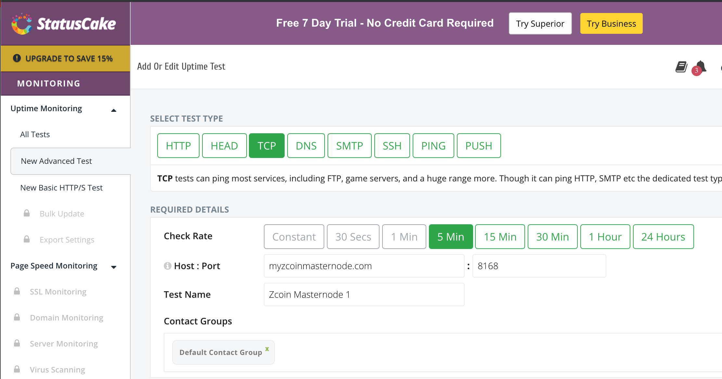This screenshot has width=722, height=379.
Task: Select the PUSH test type
Action: coord(479,146)
